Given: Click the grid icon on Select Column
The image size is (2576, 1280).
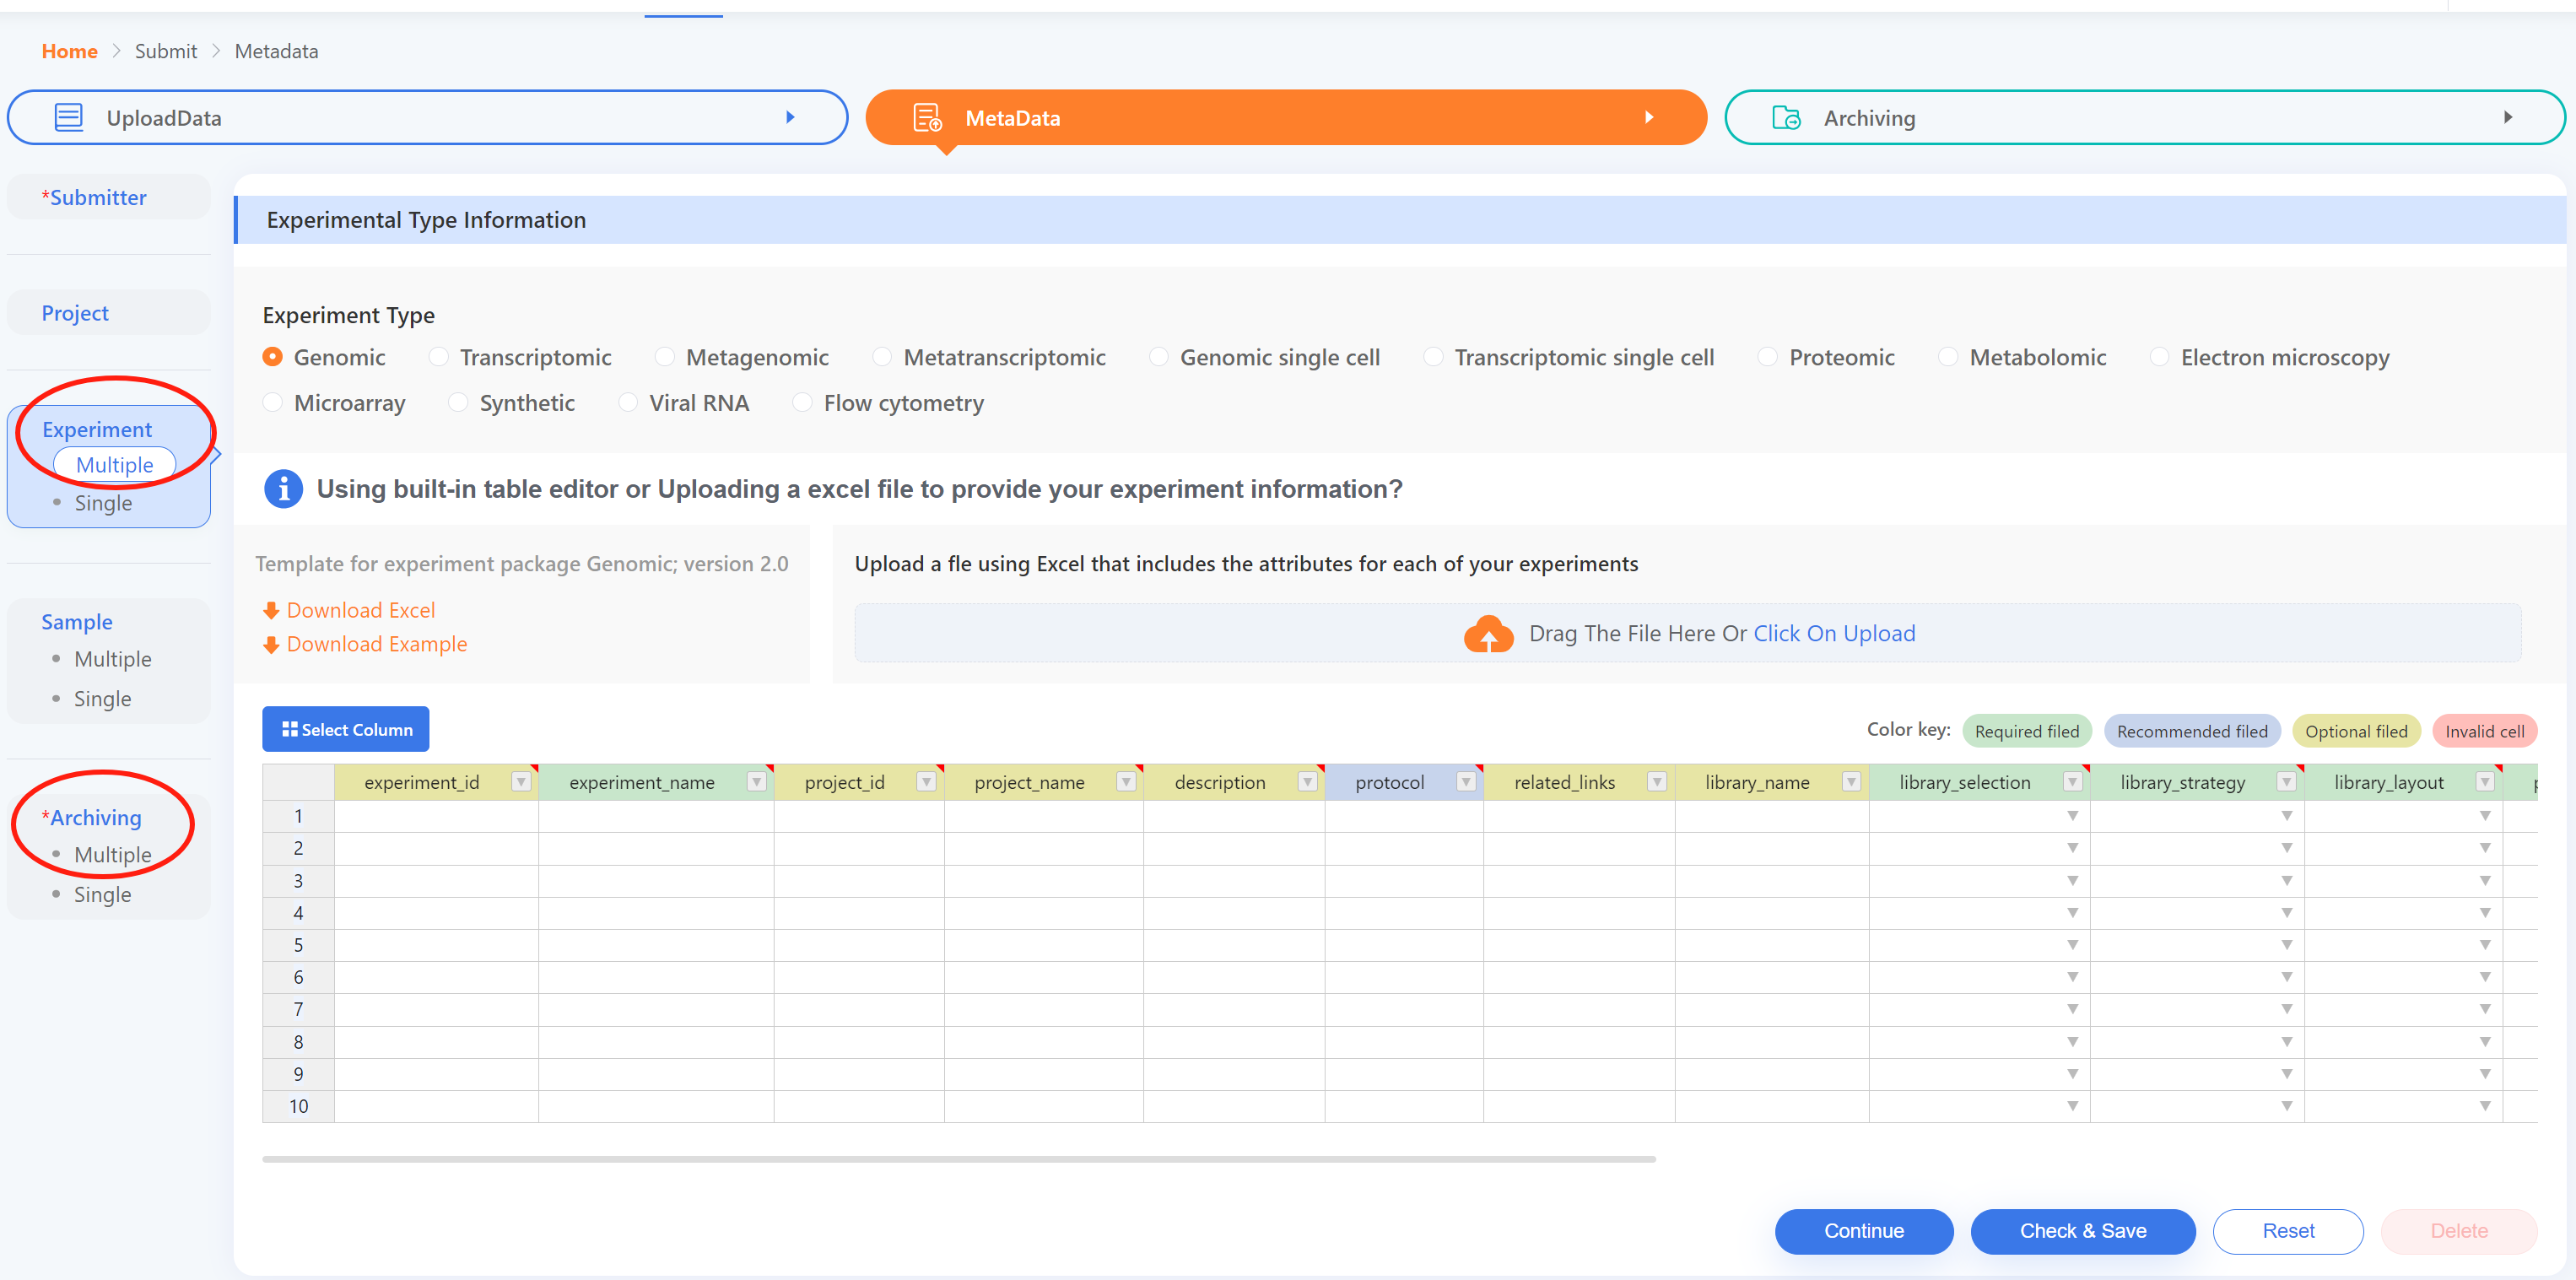Looking at the screenshot, I should point(290,729).
